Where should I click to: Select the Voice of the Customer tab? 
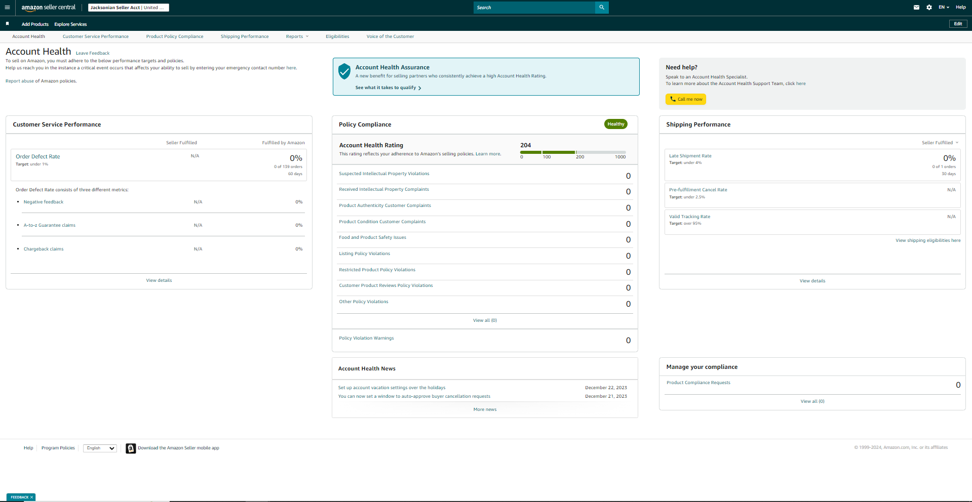click(x=390, y=36)
